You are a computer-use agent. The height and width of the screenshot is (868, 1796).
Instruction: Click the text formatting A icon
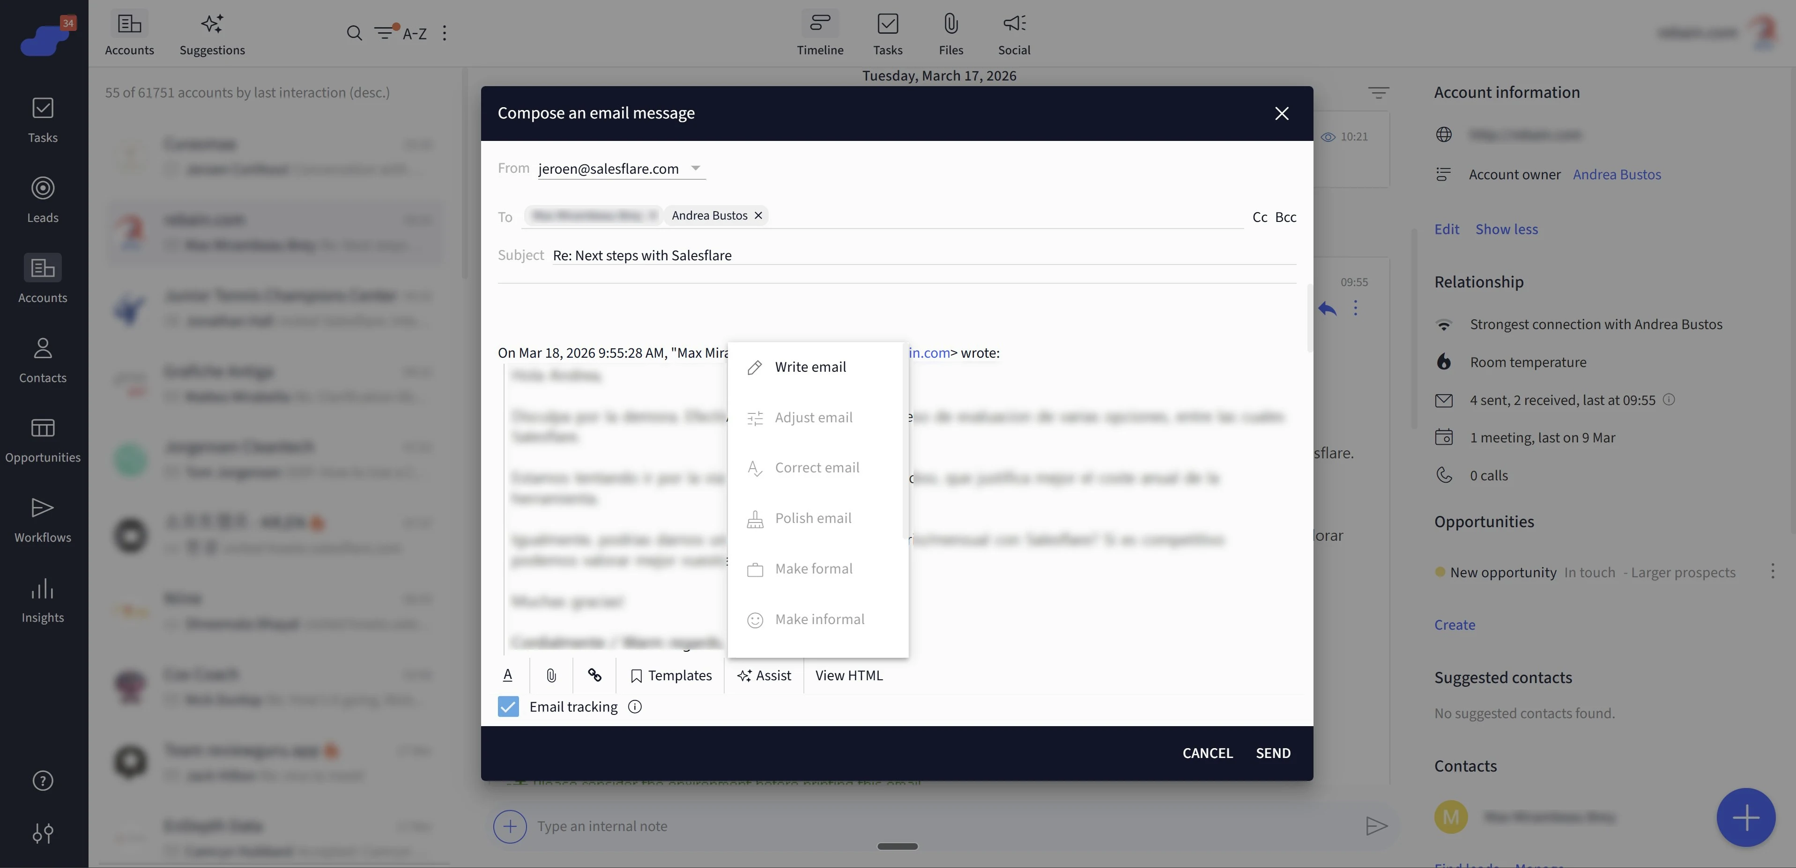pyautogui.click(x=508, y=675)
